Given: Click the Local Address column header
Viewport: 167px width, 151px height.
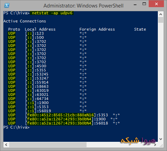Looking at the screenshot, I should [x=40, y=29].
